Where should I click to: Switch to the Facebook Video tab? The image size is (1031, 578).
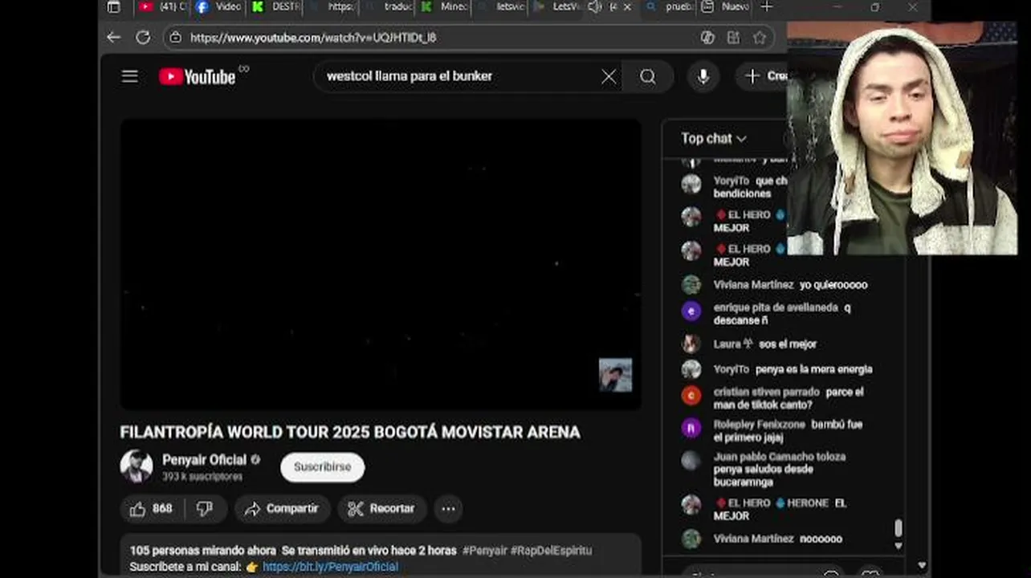pos(218,7)
